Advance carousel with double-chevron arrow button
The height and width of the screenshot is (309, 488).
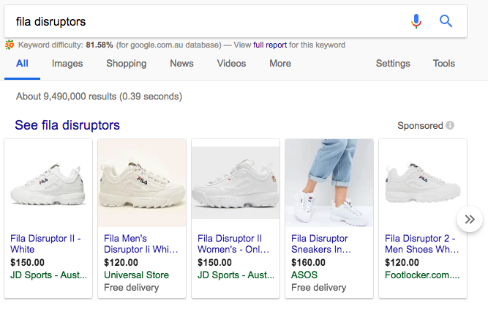coord(470,219)
